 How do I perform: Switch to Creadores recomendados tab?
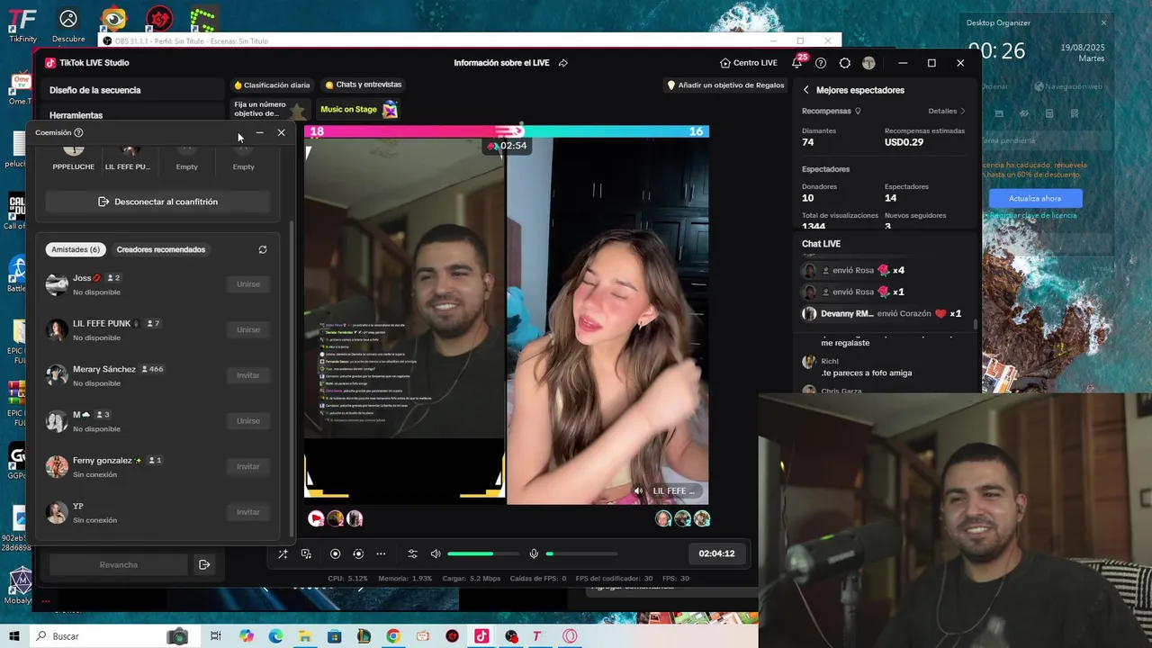pos(161,249)
